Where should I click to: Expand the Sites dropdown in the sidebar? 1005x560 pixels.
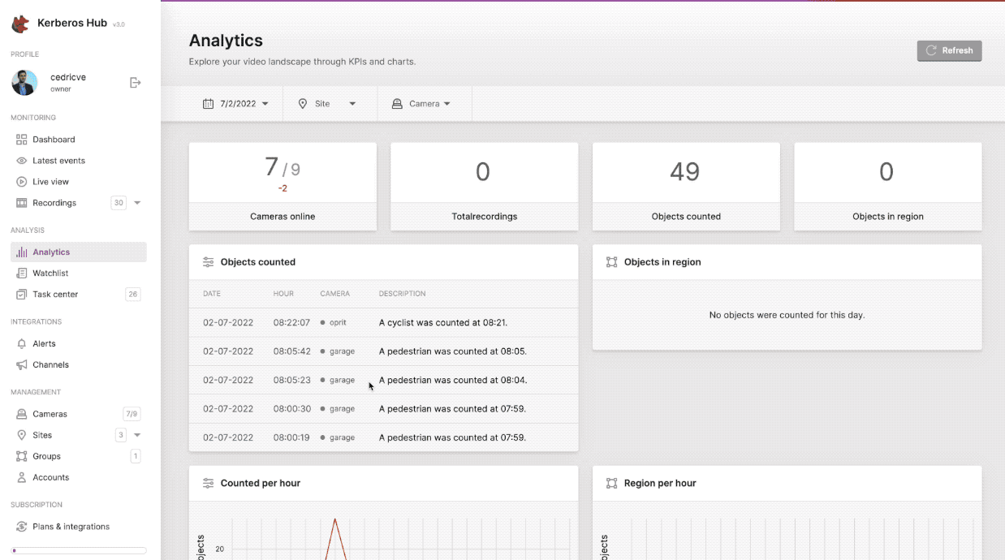(138, 435)
